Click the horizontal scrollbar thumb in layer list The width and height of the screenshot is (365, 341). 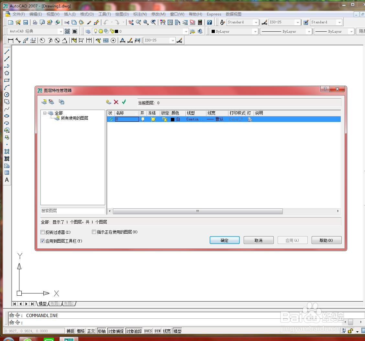(x=198, y=211)
